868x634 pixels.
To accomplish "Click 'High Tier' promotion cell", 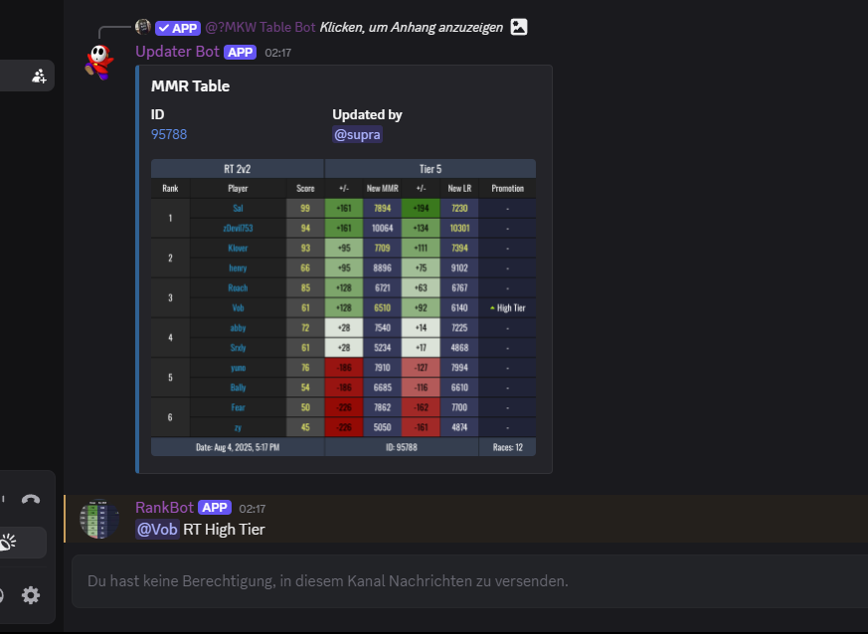I will pos(508,308).
